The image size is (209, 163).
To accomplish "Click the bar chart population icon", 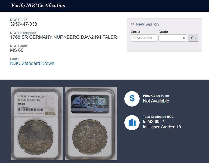I will (132, 123).
